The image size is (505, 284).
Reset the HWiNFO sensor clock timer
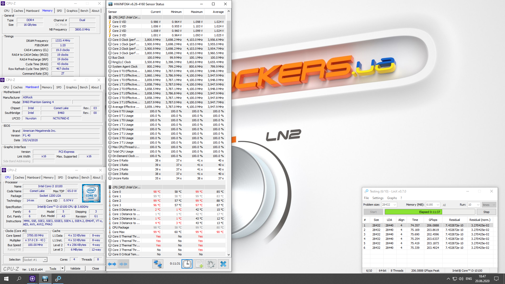[187, 264]
